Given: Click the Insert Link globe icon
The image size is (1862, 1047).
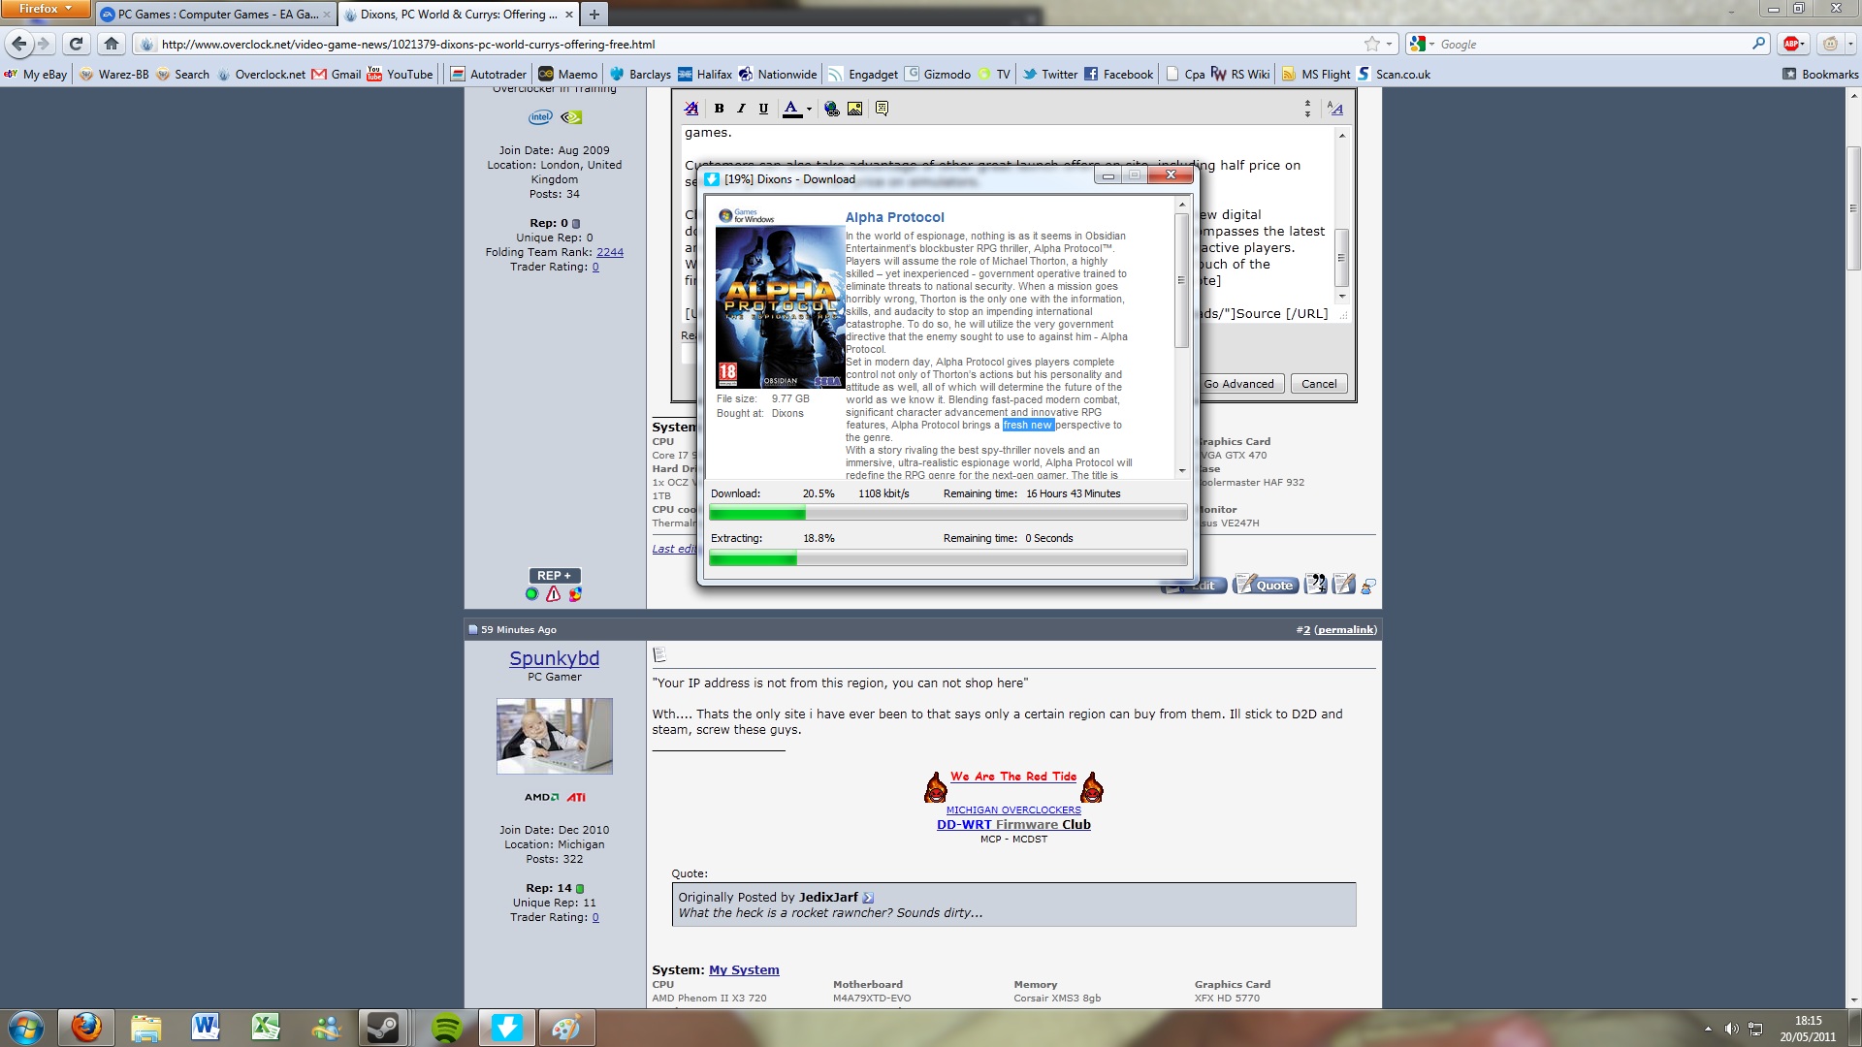Looking at the screenshot, I should [832, 109].
